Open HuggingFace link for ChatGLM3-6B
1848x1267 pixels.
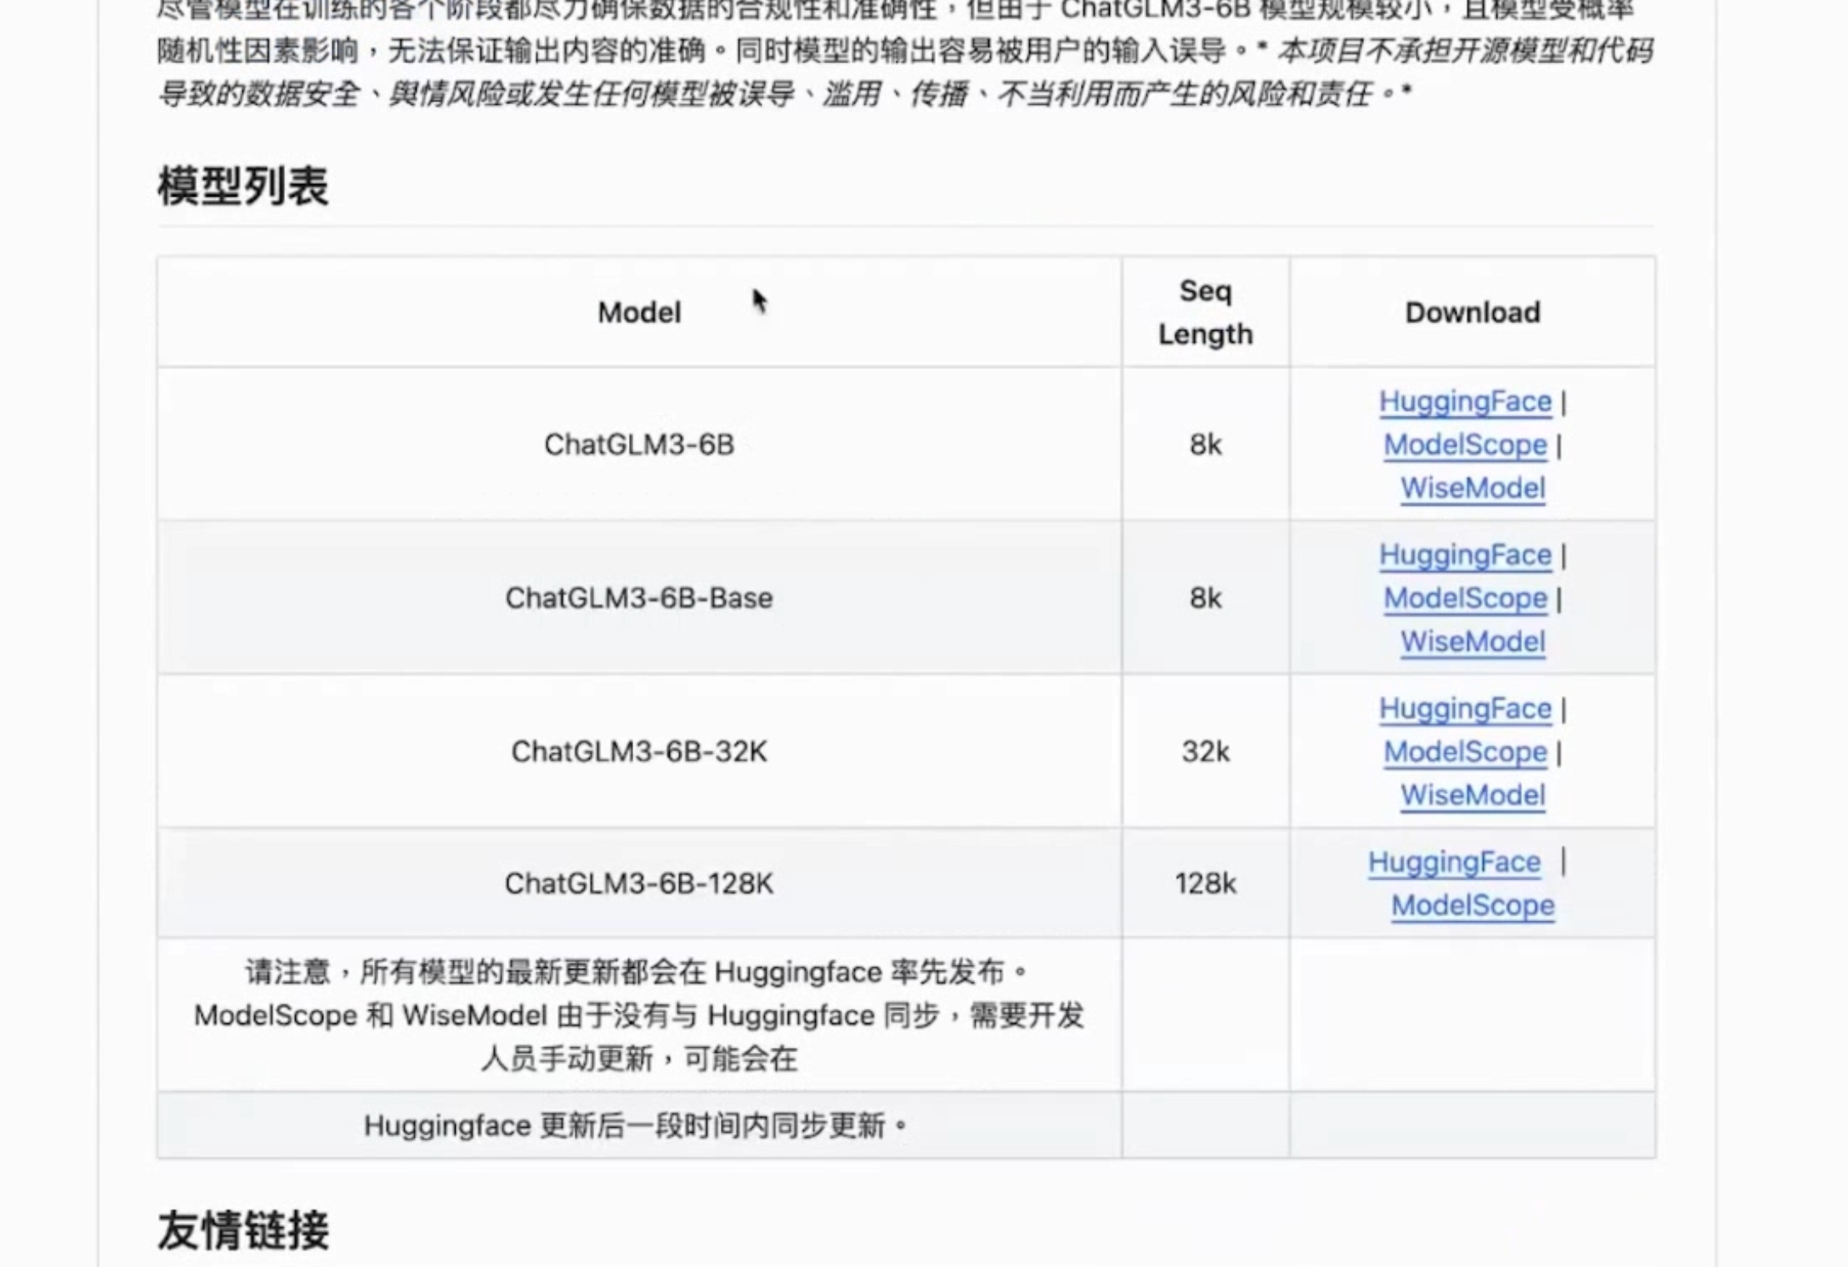tap(1464, 402)
